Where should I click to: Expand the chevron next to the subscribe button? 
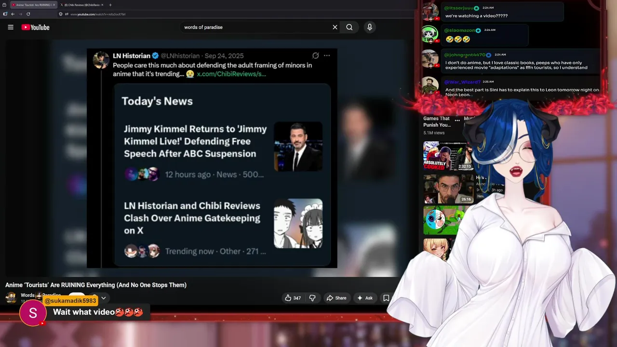[103, 298]
